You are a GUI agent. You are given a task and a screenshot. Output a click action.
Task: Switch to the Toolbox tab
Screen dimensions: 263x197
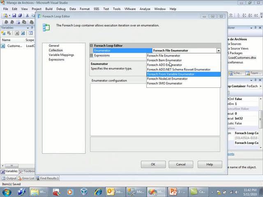pyautogui.click(x=27, y=172)
